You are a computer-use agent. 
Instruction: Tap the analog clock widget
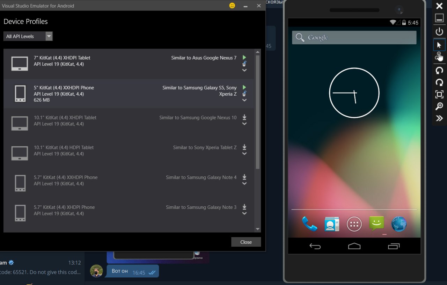[354, 93]
